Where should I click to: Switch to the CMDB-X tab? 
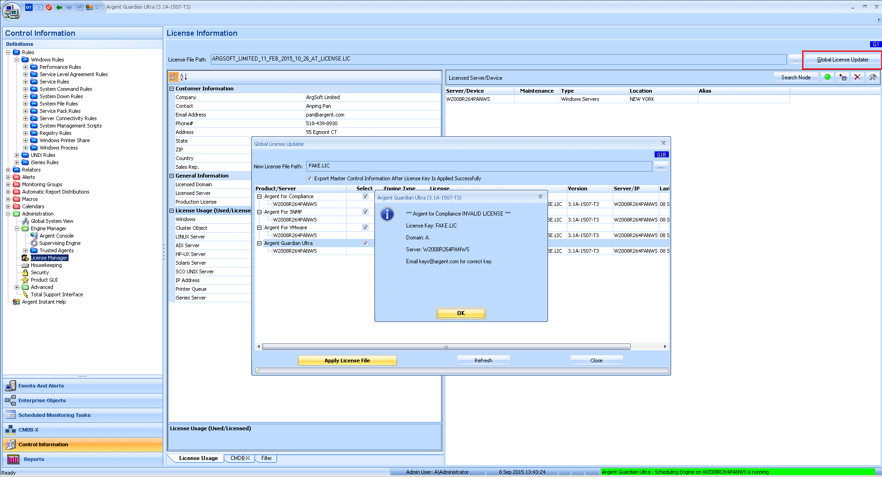240,458
